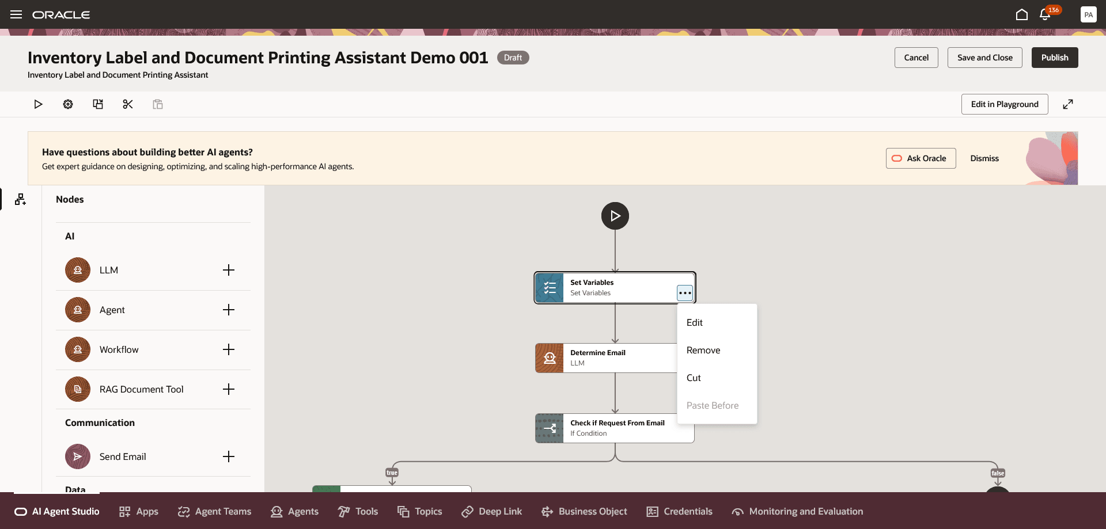Image resolution: width=1106 pixels, height=529 pixels.
Task: Click the Cancel button
Action: point(916,58)
